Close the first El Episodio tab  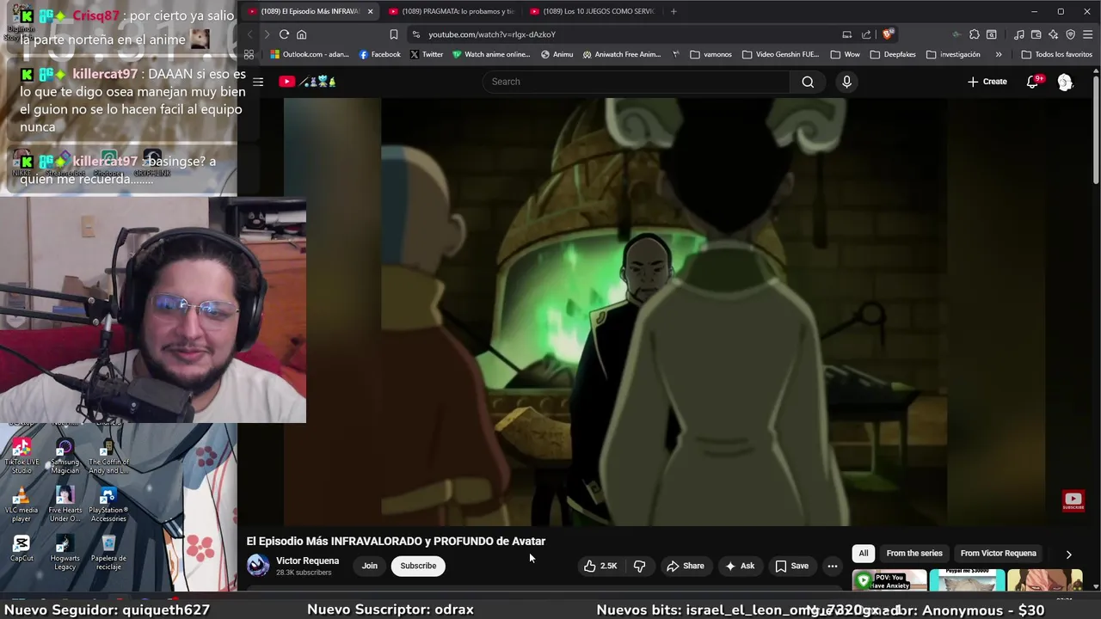point(370,11)
